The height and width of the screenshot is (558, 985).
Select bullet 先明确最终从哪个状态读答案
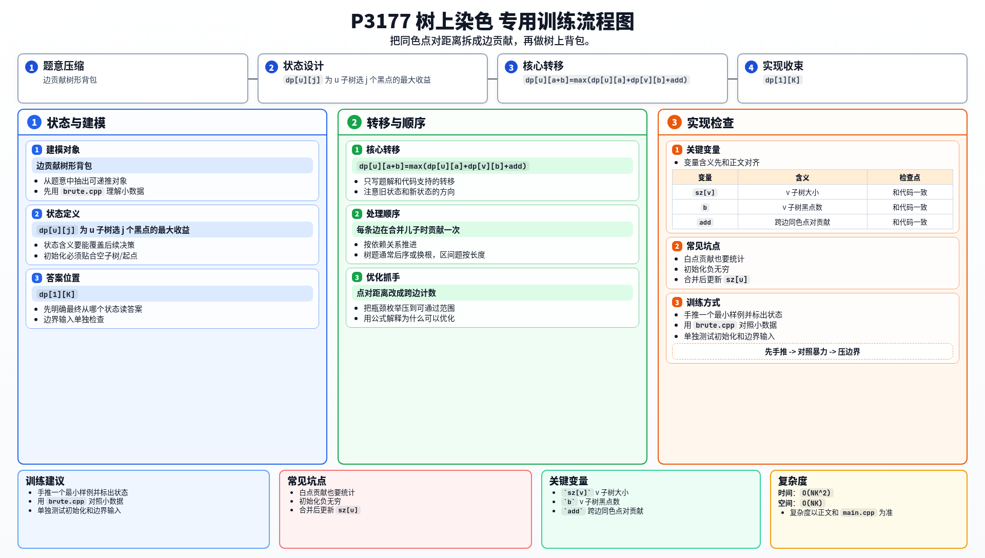[x=93, y=309]
